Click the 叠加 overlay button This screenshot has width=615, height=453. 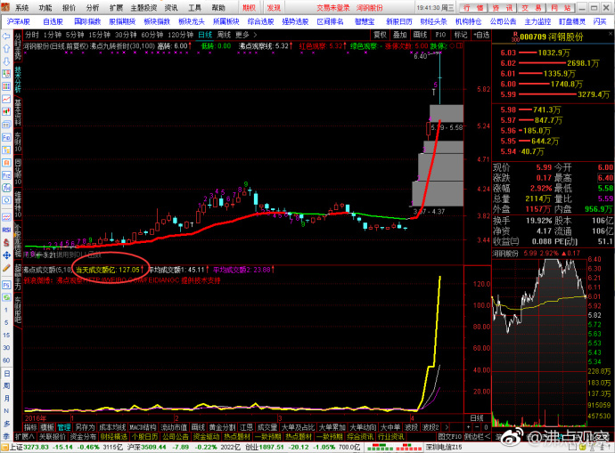tap(400, 35)
